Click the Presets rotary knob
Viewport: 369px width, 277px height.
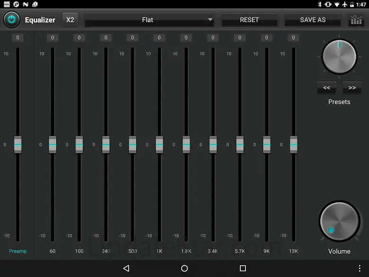click(339, 56)
